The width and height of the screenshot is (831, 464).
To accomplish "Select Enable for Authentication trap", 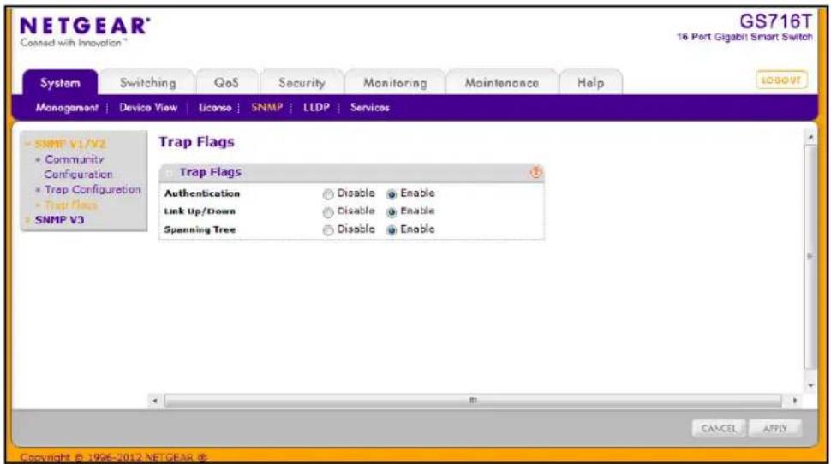I will [x=392, y=194].
